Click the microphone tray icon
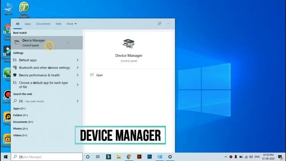The image size is (286, 161). click(x=236, y=157)
